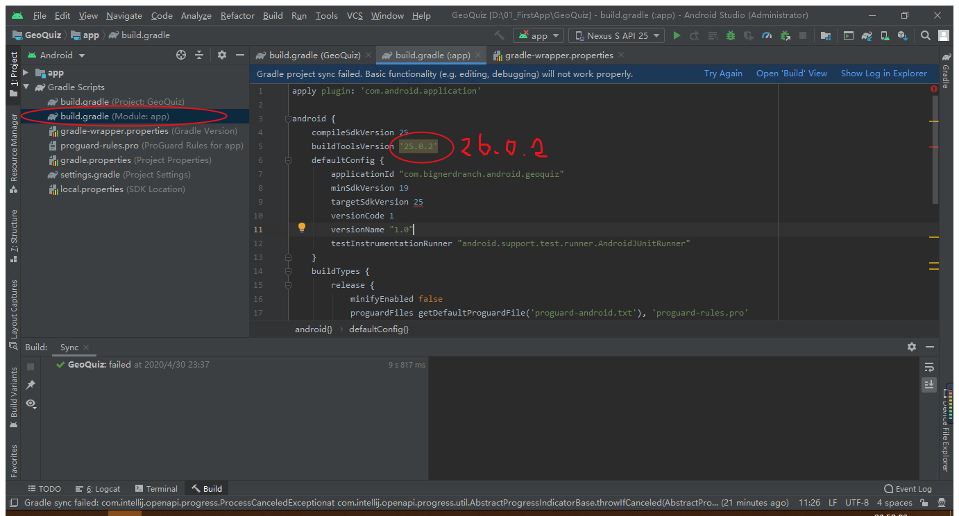Select opened file target icon in Project panel
959x516 pixels.
pyautogui.click(x=181, y=55)
